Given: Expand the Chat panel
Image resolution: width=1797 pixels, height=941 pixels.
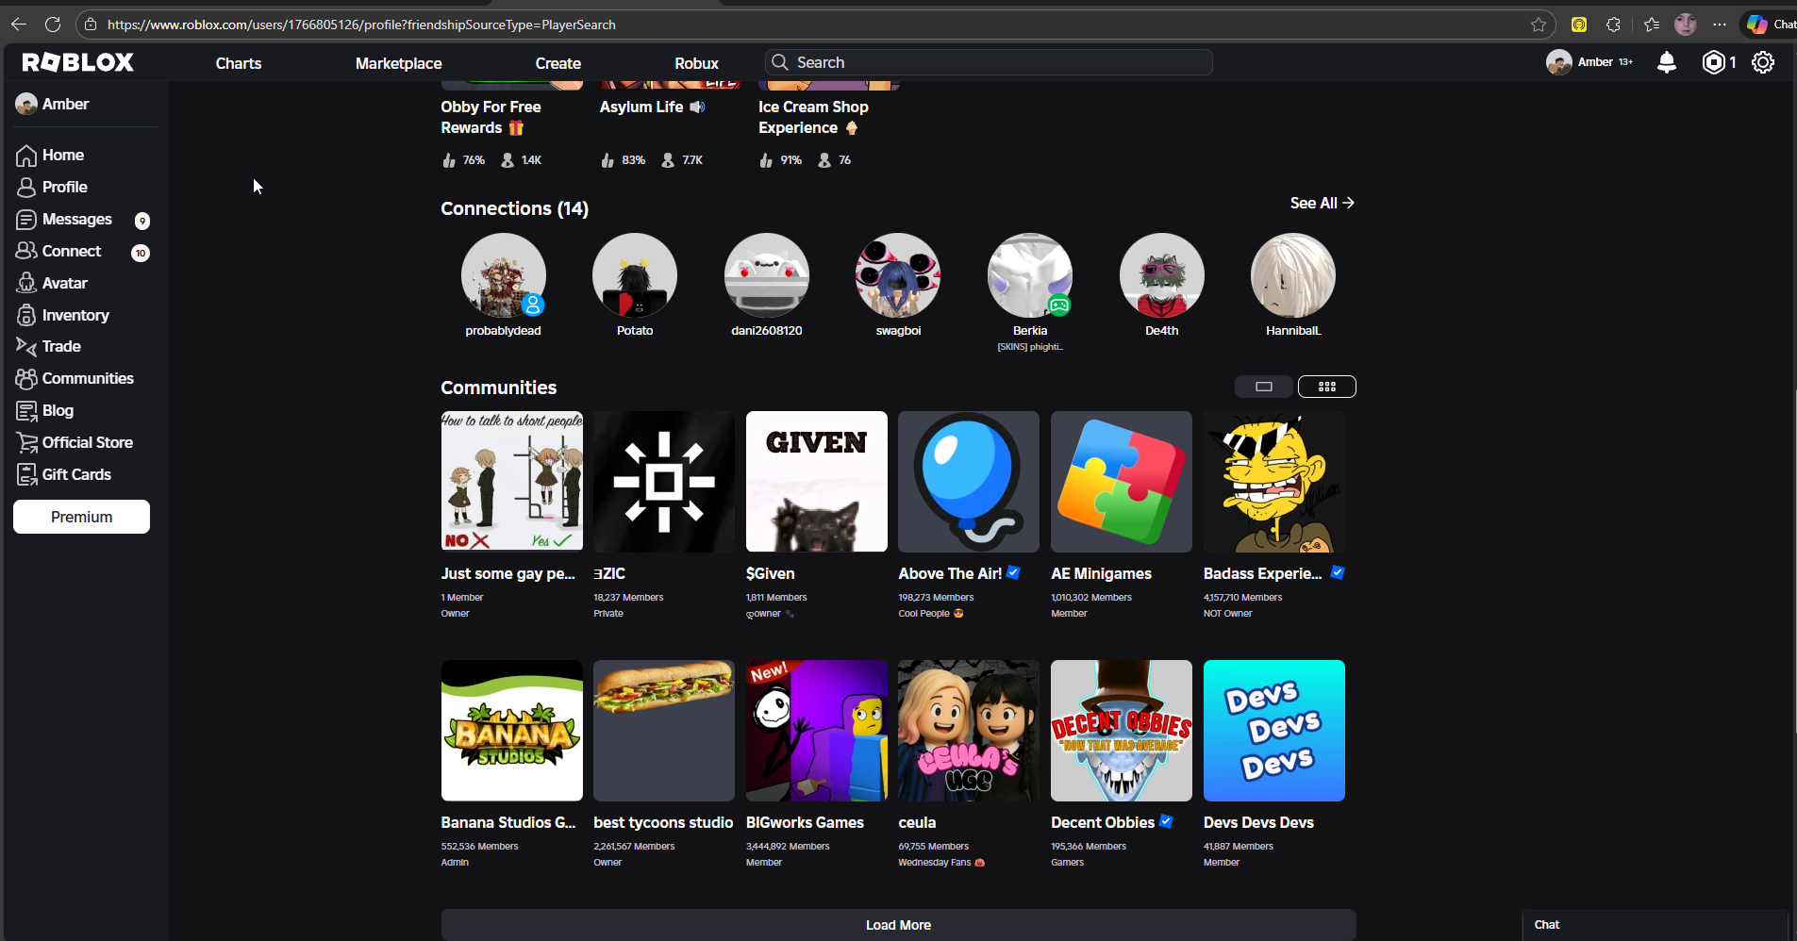Looking at the screenshot, I should click(1655, 924).
